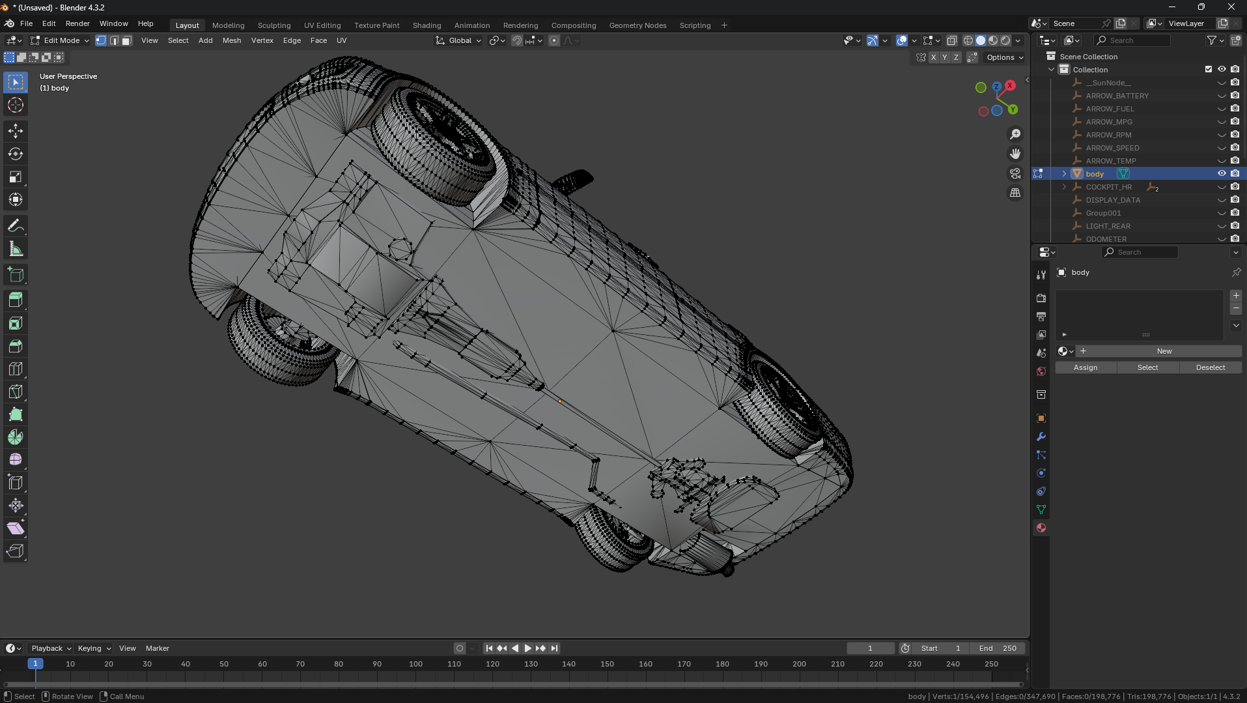Viewport: 1247px width, 703px height.
Task: Toggle X axis mirror button
Action: coord(933,57)
